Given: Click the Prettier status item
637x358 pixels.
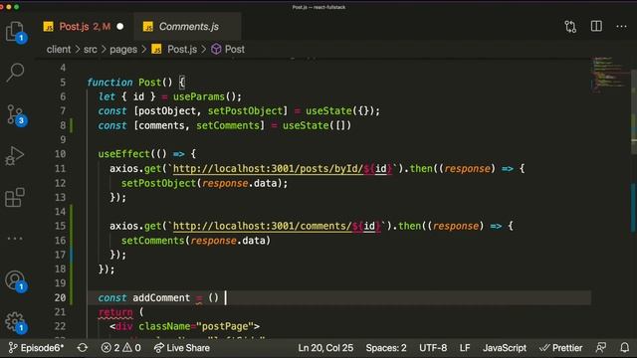Looking at the screenshot, I should [x=561, y=348].
